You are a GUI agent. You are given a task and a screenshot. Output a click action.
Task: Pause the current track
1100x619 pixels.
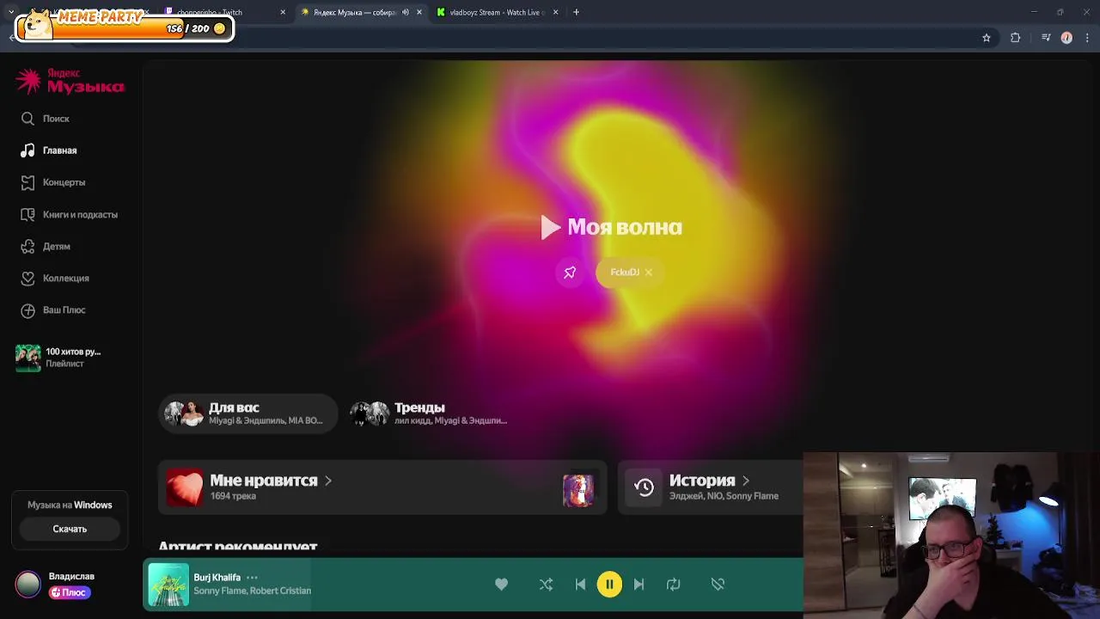click(609, 585)
